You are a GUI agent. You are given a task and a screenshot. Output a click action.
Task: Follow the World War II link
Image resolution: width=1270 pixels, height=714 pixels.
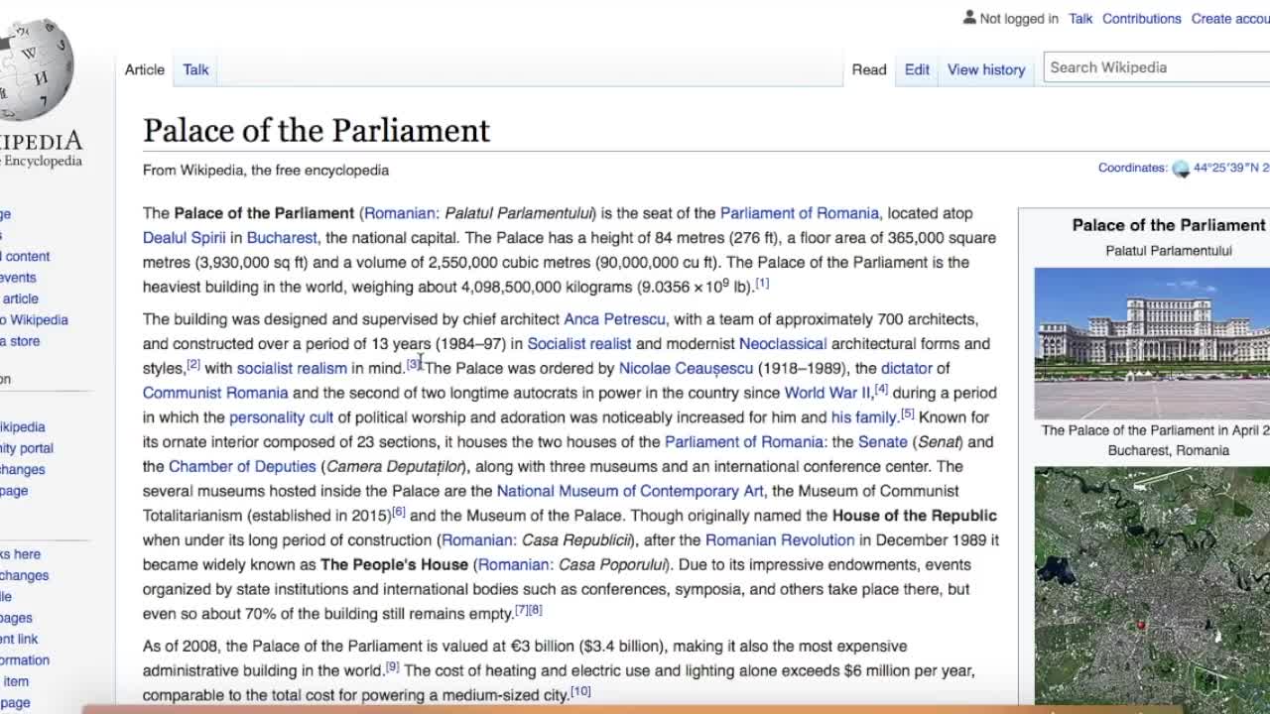click(x=827, y=393)
